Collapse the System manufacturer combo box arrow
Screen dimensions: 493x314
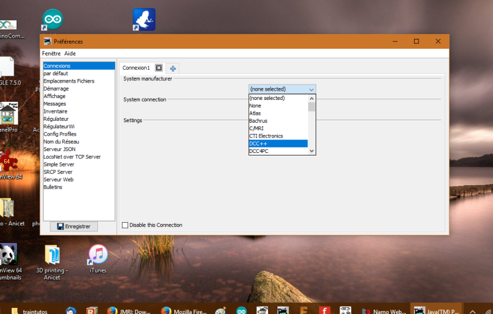311,89
